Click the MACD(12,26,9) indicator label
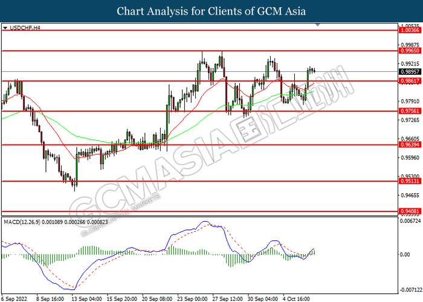 tap(56, 222)
